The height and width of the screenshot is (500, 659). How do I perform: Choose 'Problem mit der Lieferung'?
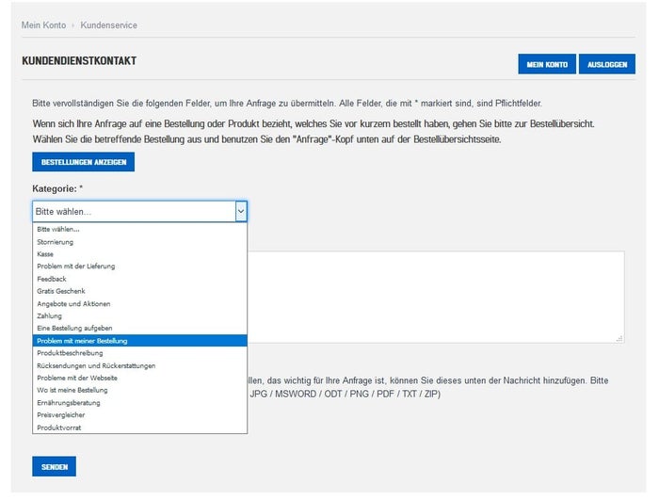(139, 266)
